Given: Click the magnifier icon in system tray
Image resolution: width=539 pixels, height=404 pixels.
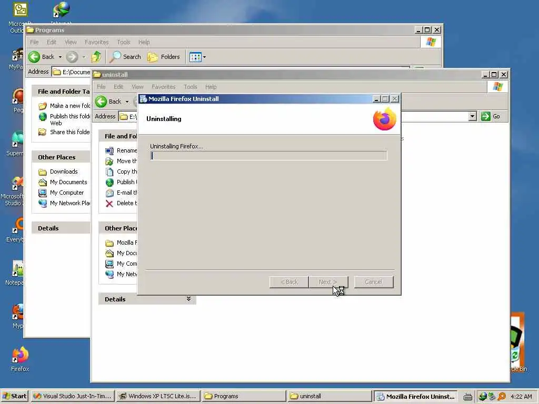Looking at the screenshot, I should [x=502, y=397].
